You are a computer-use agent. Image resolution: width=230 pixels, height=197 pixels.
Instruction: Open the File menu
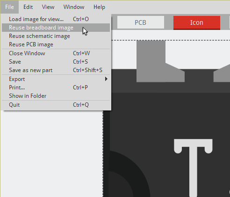9,7
